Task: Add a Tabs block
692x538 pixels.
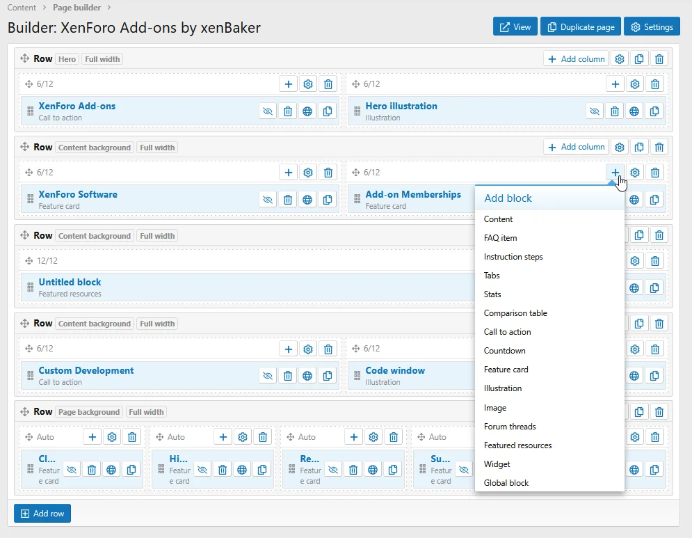Action: 549,275
